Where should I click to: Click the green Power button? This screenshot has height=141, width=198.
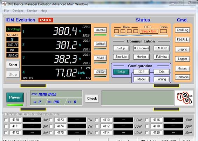coord(15,97)
